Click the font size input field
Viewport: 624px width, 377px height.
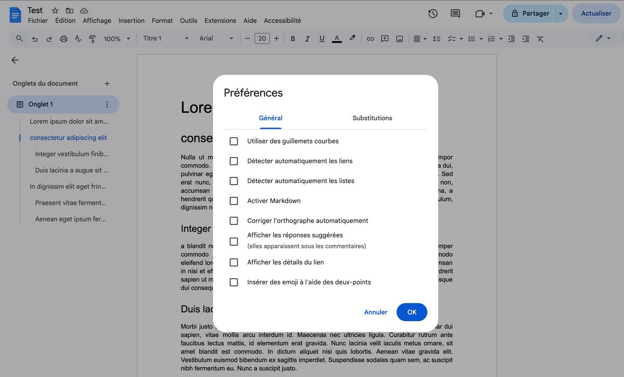[262, 38]
